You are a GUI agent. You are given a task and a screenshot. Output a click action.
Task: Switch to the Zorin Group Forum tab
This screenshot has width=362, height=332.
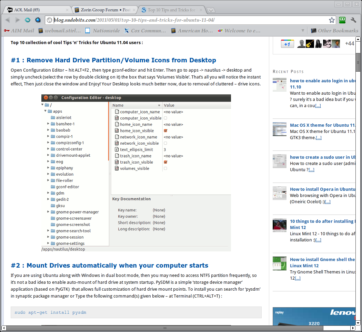pos(105,10)
